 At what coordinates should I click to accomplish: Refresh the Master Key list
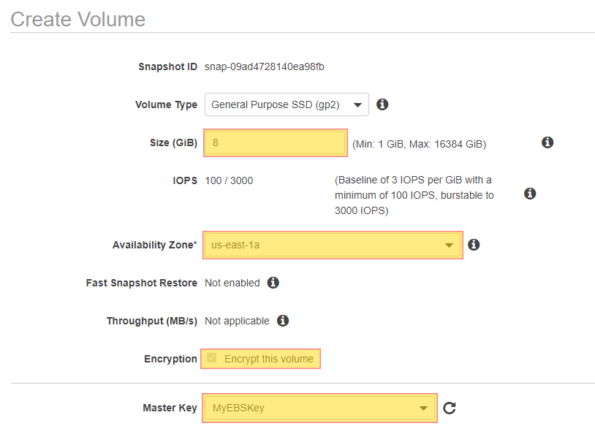click(x=450, y=408)
